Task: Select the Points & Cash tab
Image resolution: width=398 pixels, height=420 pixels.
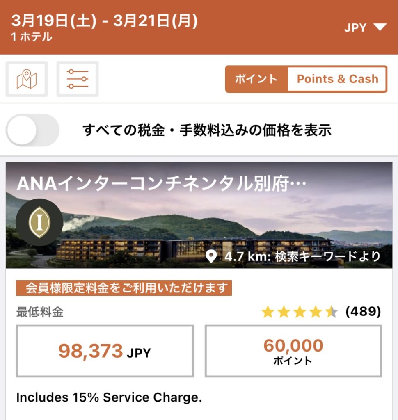Action: (x=337, y=79)
